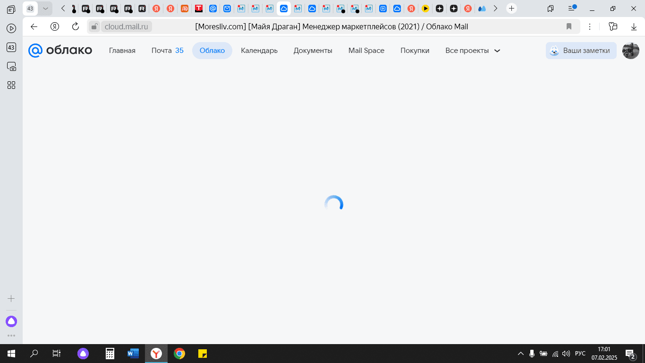645x363 pixels.
Task: Open the sidebar screenshot tool icon
Action: coord(11,67)
